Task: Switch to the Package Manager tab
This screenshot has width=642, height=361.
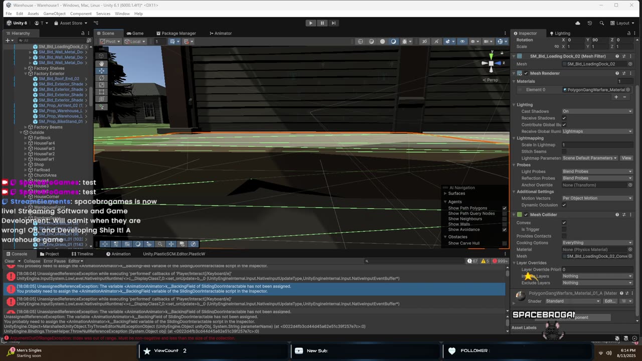Action: tap(176, 33)
